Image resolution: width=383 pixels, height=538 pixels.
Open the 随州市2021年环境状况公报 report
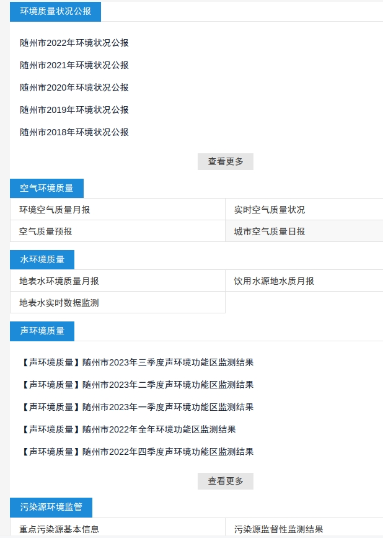(x=74, y=65)
